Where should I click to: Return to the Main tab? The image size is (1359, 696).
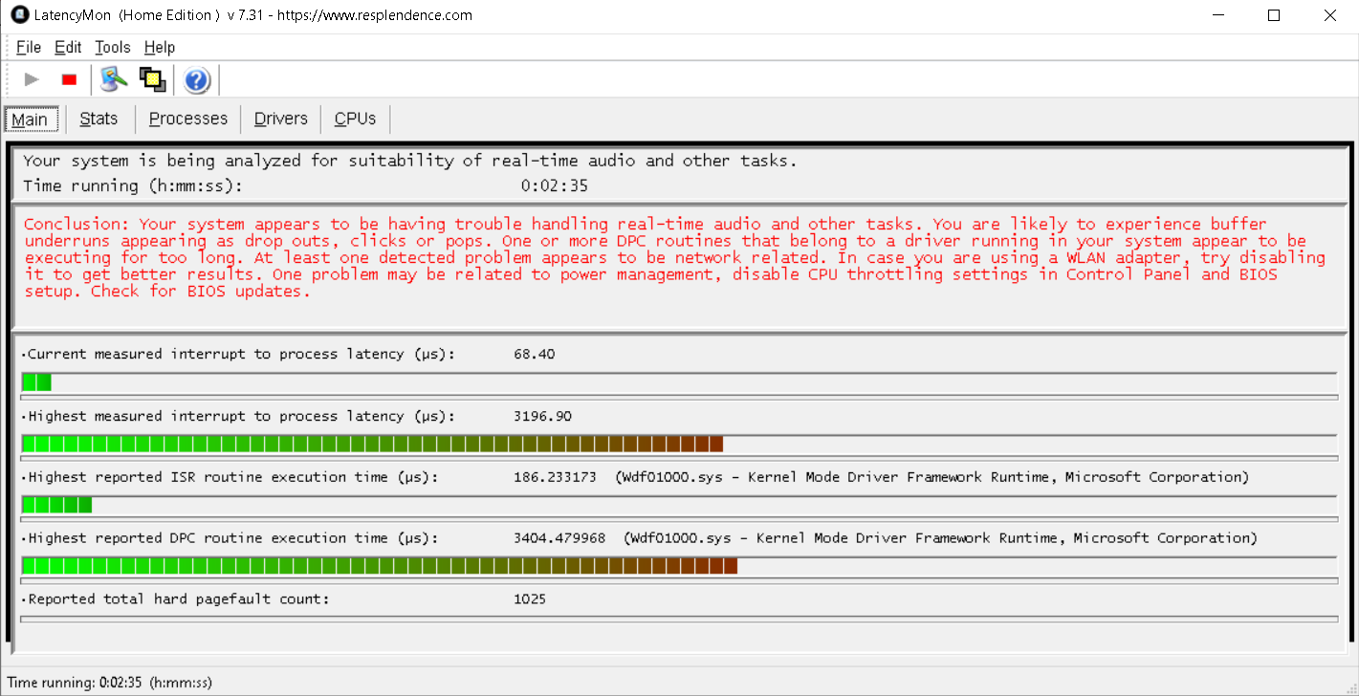click(31, 119)
